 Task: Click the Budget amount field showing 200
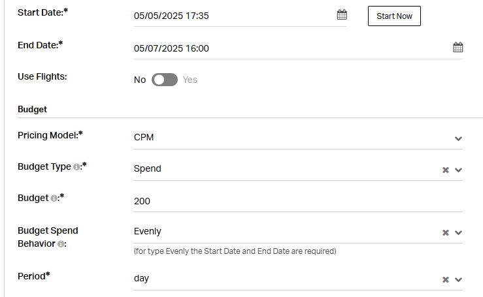[298, 201]
